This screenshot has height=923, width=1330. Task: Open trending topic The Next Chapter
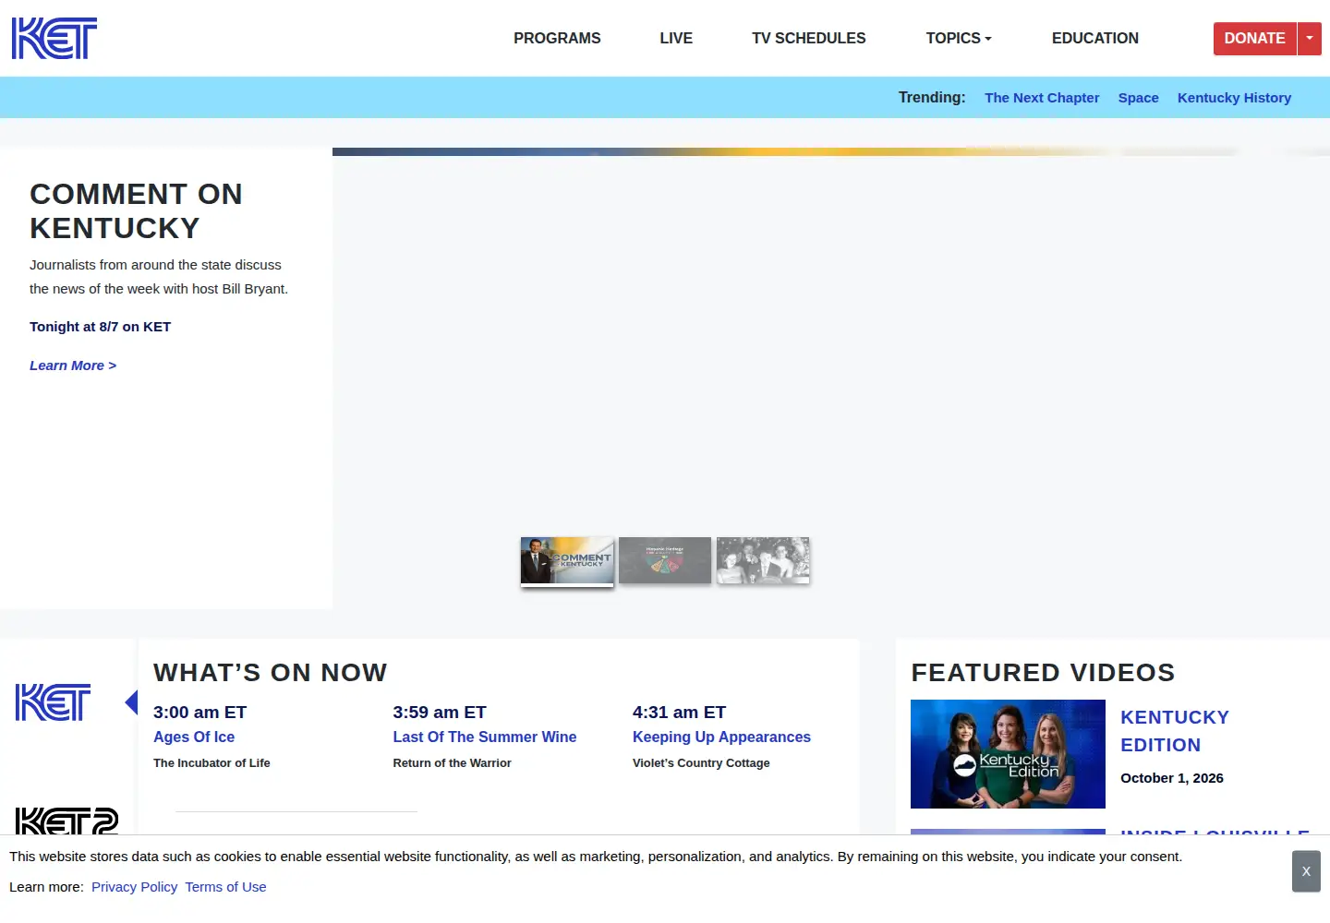point(1042,98)
